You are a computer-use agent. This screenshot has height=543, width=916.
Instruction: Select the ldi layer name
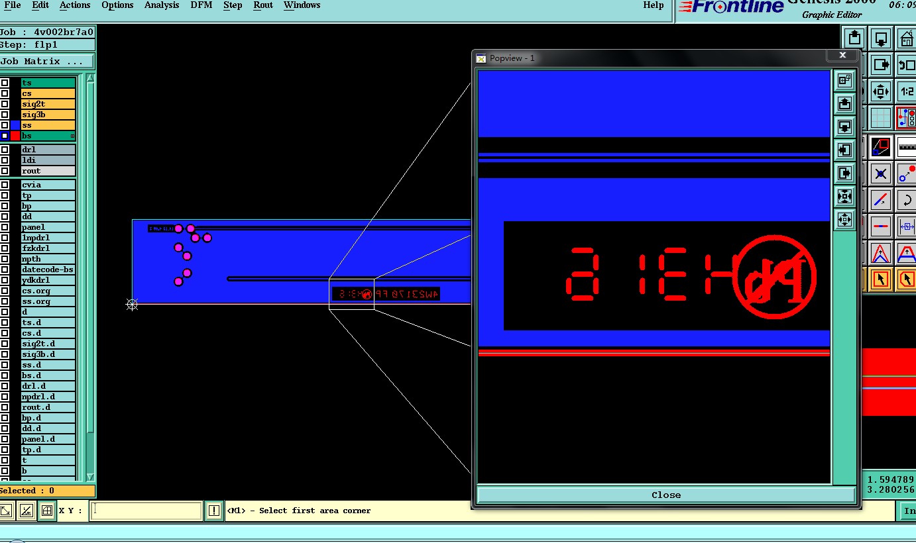click(x=48, y=160)
